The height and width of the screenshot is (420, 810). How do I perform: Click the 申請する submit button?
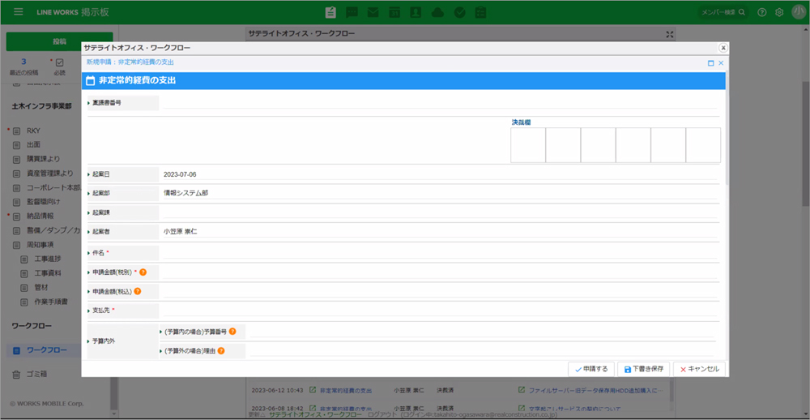tap(590, 369)
